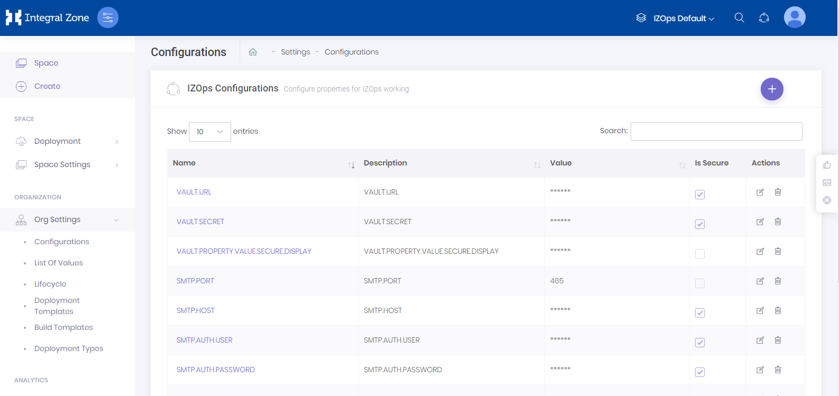Expand the Space Settings sidebar menu
The height and width of the screenshot is (396, 839).
tap(67, 164)
